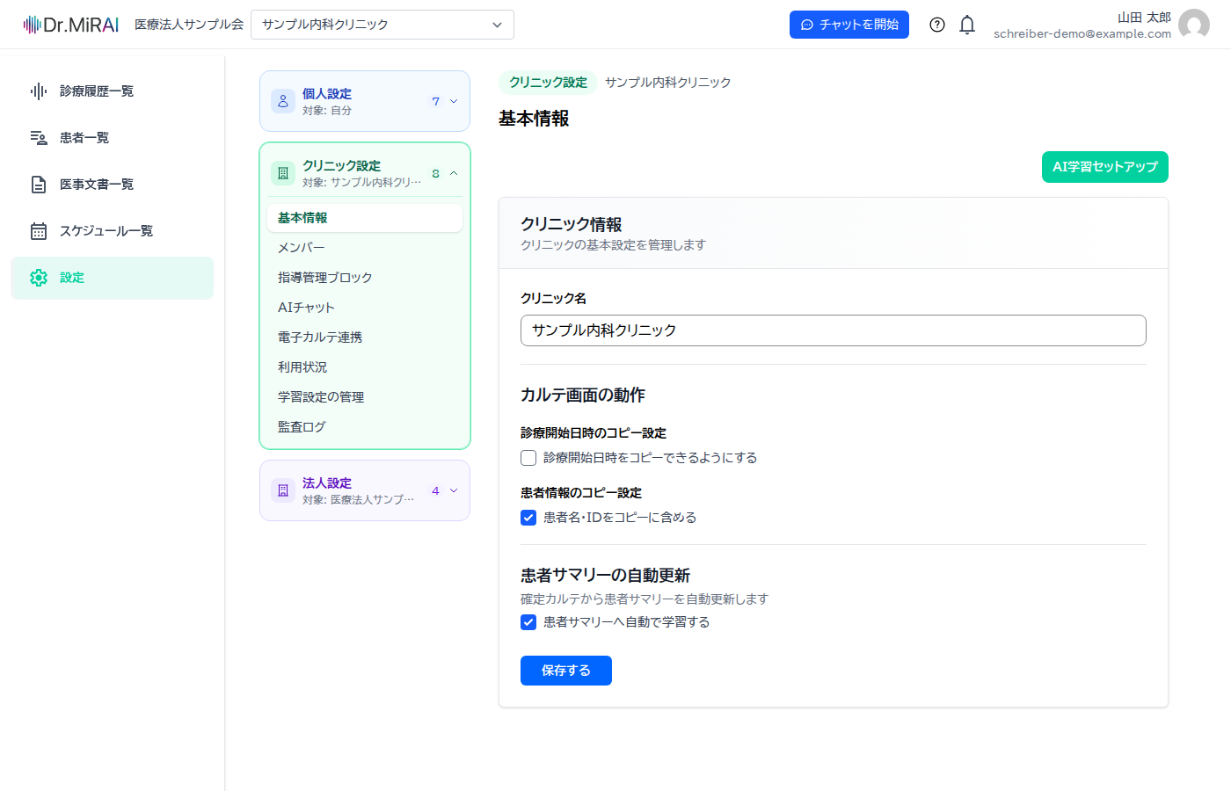Image resolution: width=1231 pixels, height=791 pixels.
Task: Navigate to スケジュール一覧
Action: click(113, 231)
